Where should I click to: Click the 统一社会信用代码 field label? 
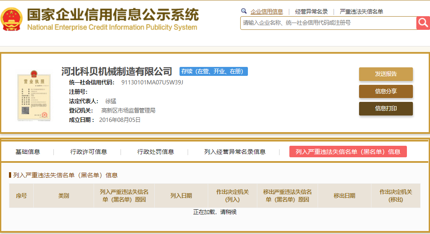tap(91, 82)
